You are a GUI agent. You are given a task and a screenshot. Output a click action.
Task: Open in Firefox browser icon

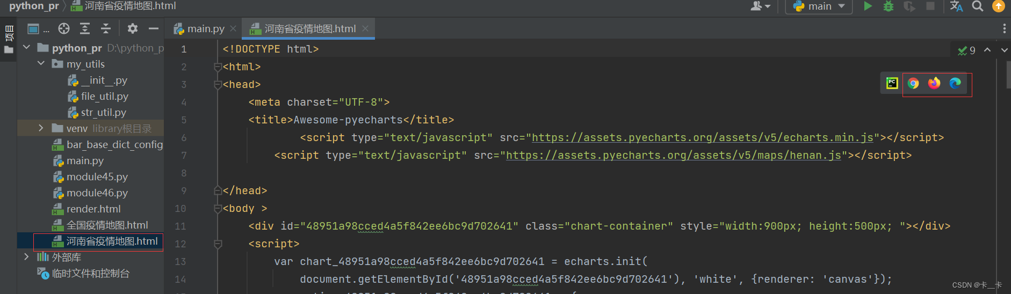pos(934,83)
